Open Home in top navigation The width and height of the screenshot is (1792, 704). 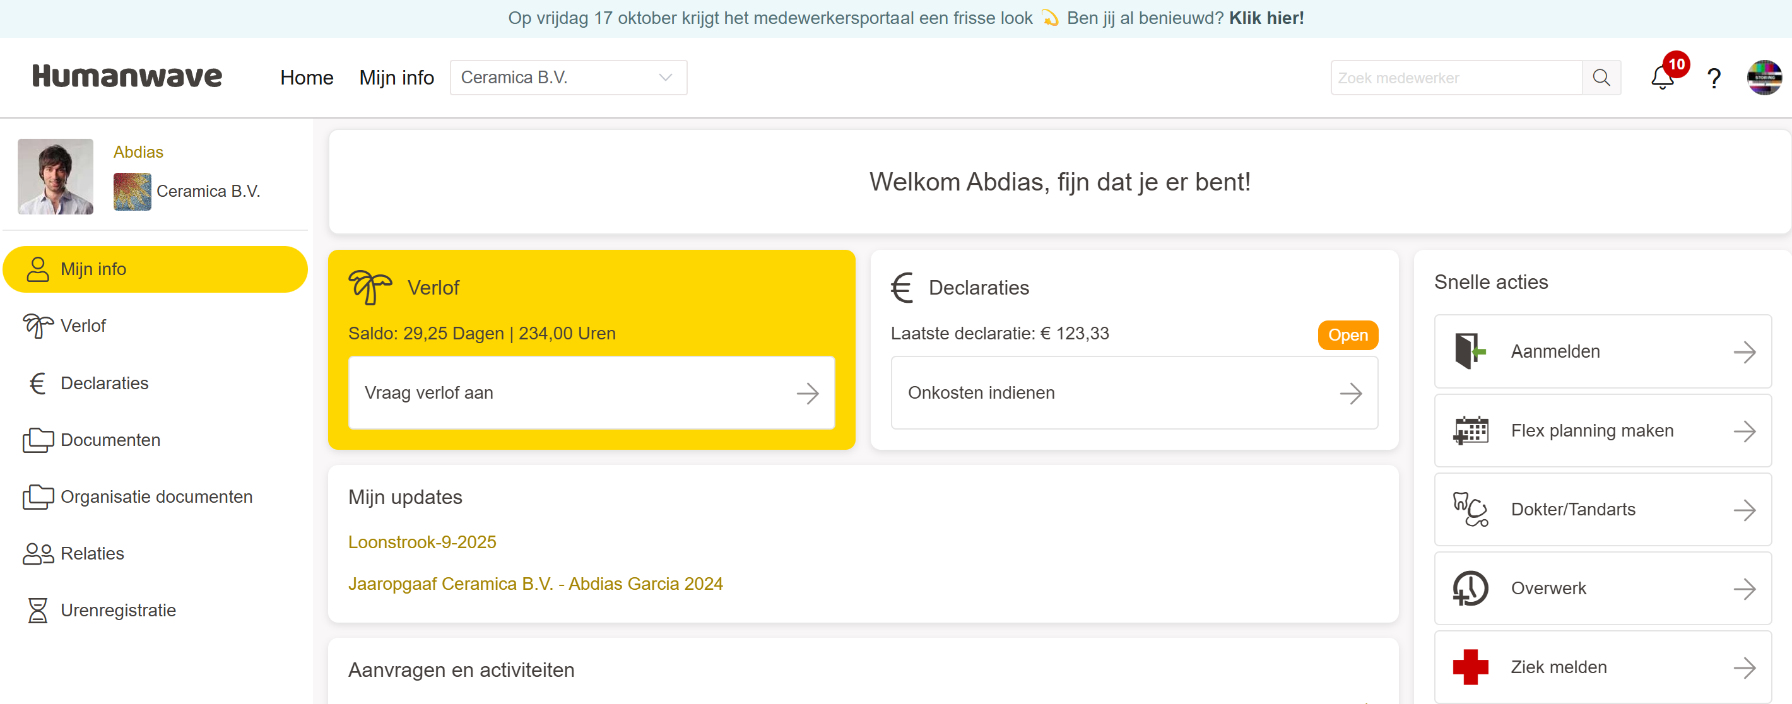(306, 78)
